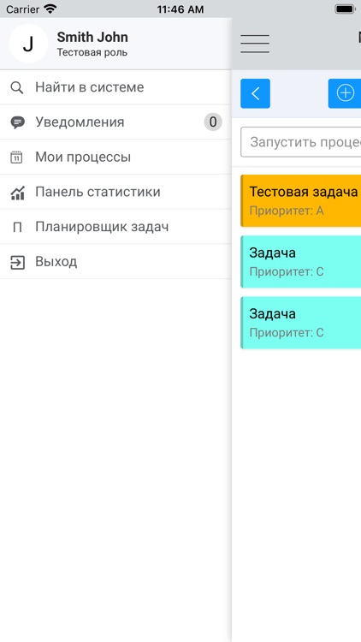
Task: Click the notifications count badge 0
Action: coord(213,122)
